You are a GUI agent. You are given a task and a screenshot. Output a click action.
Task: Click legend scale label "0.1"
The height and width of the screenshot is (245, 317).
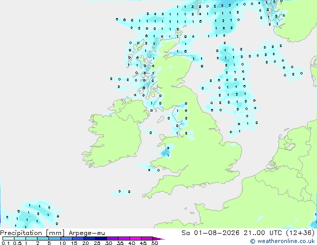pos(5,243)
